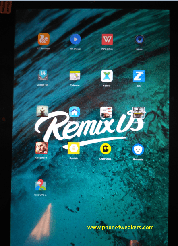Open the Call of Duty game
The height and width of the screenshot is (246, 178).
[x=139, y=113]
